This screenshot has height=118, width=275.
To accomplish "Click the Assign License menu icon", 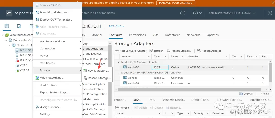I will coord(37,107).
